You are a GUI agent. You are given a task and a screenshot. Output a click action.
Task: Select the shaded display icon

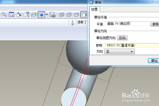[84, 15]
